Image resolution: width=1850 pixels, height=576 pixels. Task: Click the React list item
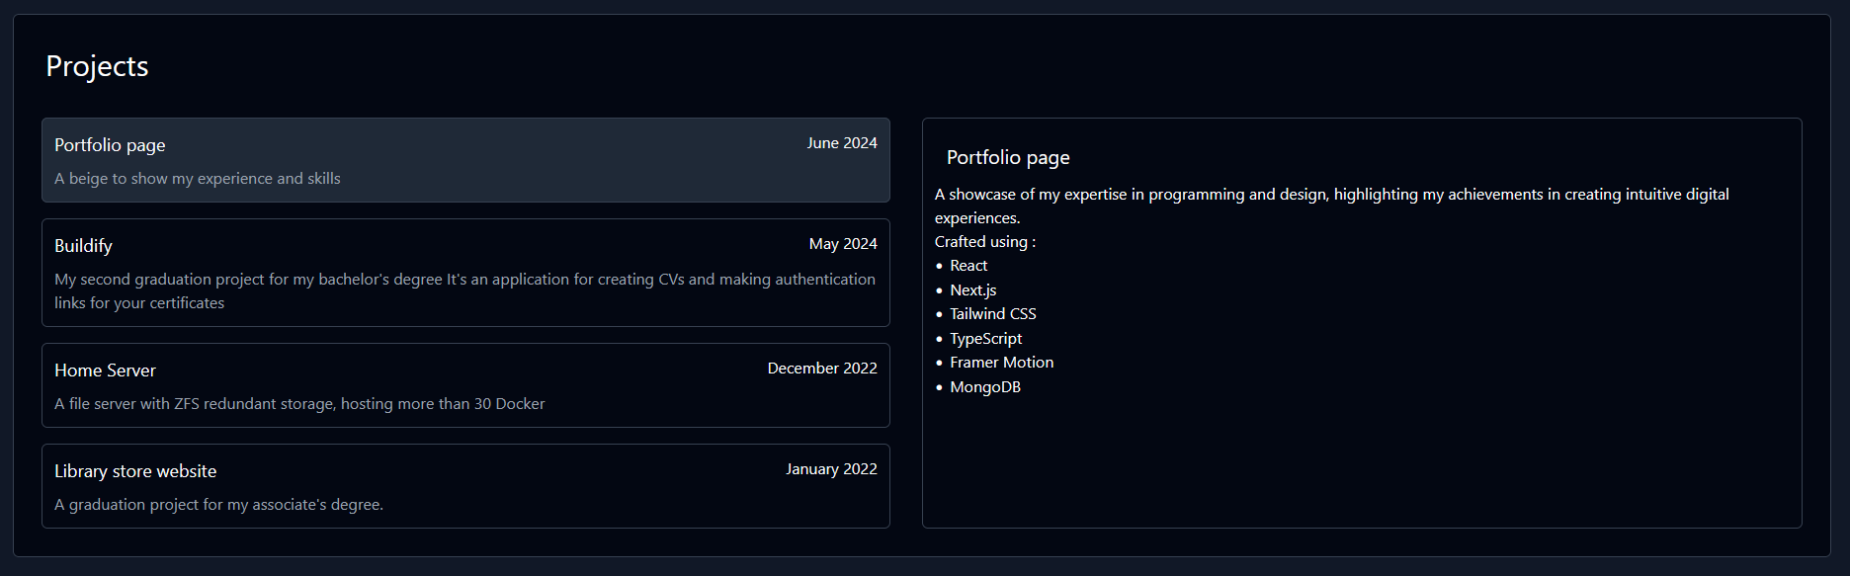968,266
